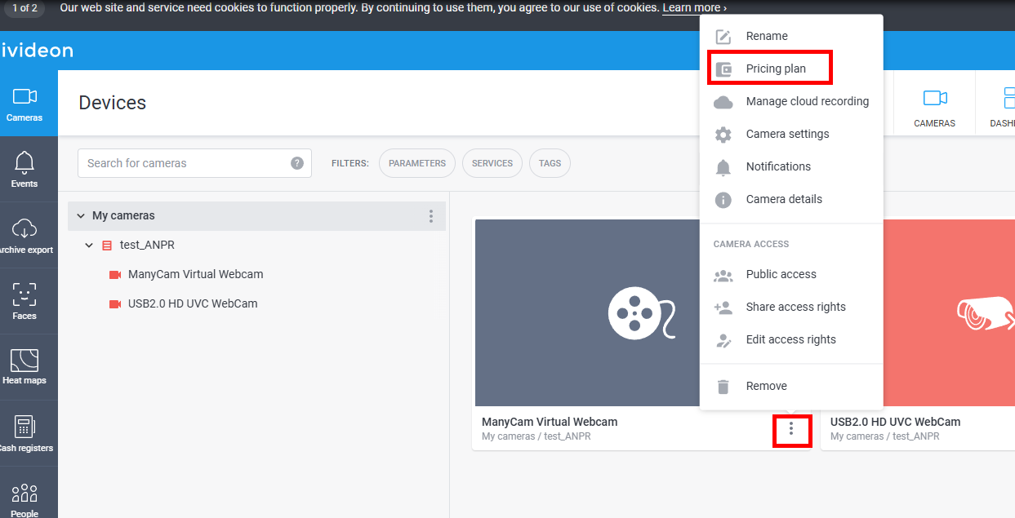Screen dimensions: 1015x518
Task: Go to Faces section in sidebar
Action: (x=24, y=301)
